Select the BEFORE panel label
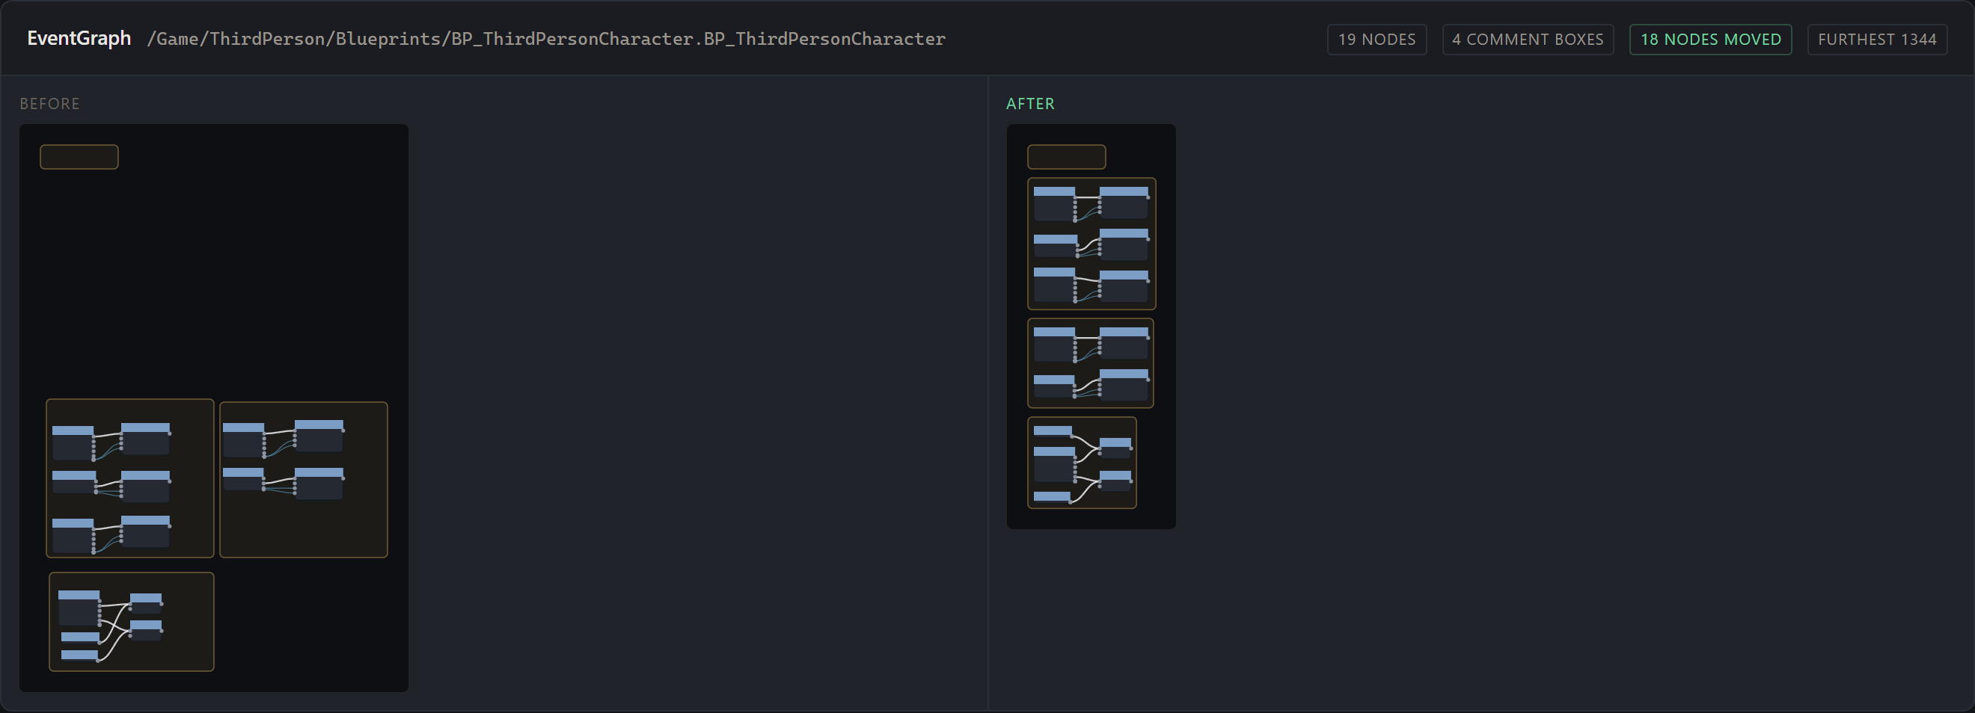This screenshot has width=1975, height=713. (x=50, y=103)
